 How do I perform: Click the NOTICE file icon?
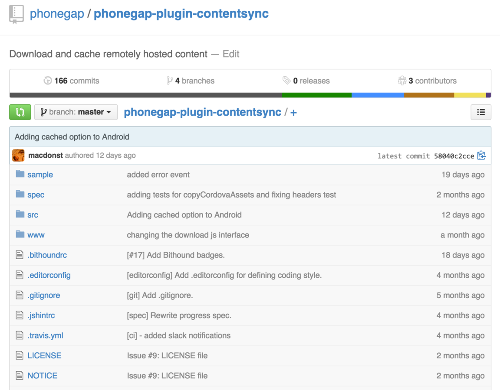click(x=20, y=375)
